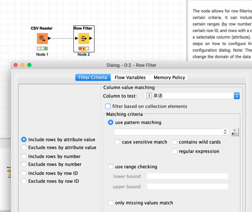Click the pattern matching text field
This screenshot has width=252, height=212.
coord(169,132)
